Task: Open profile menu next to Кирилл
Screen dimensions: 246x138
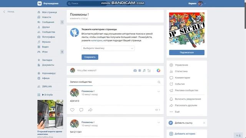Action: (x=205, y=3)
